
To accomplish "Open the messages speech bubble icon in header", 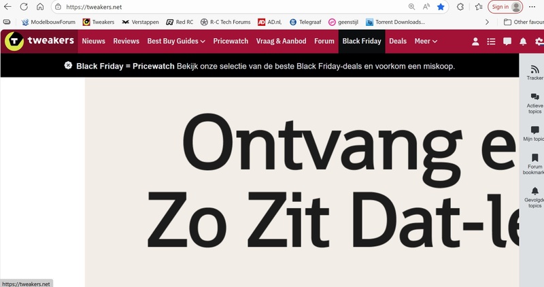I will 507,41.
